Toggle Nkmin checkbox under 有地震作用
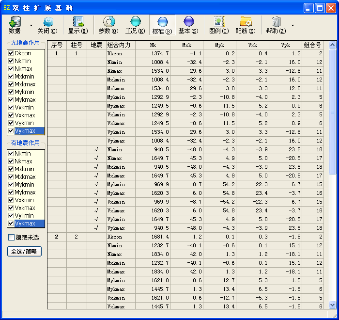Screen dimensions: 339x320 click(x=11, y=154)
